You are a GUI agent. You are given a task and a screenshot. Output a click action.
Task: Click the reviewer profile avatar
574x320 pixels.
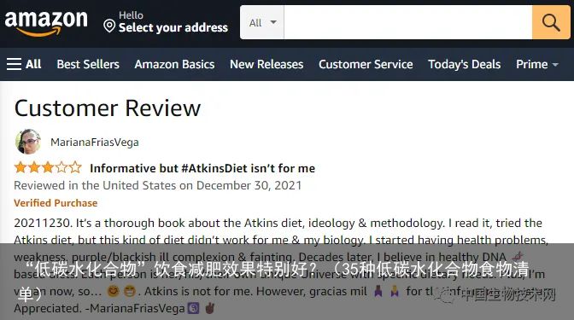pyautogui.click(x=28, y=142)
